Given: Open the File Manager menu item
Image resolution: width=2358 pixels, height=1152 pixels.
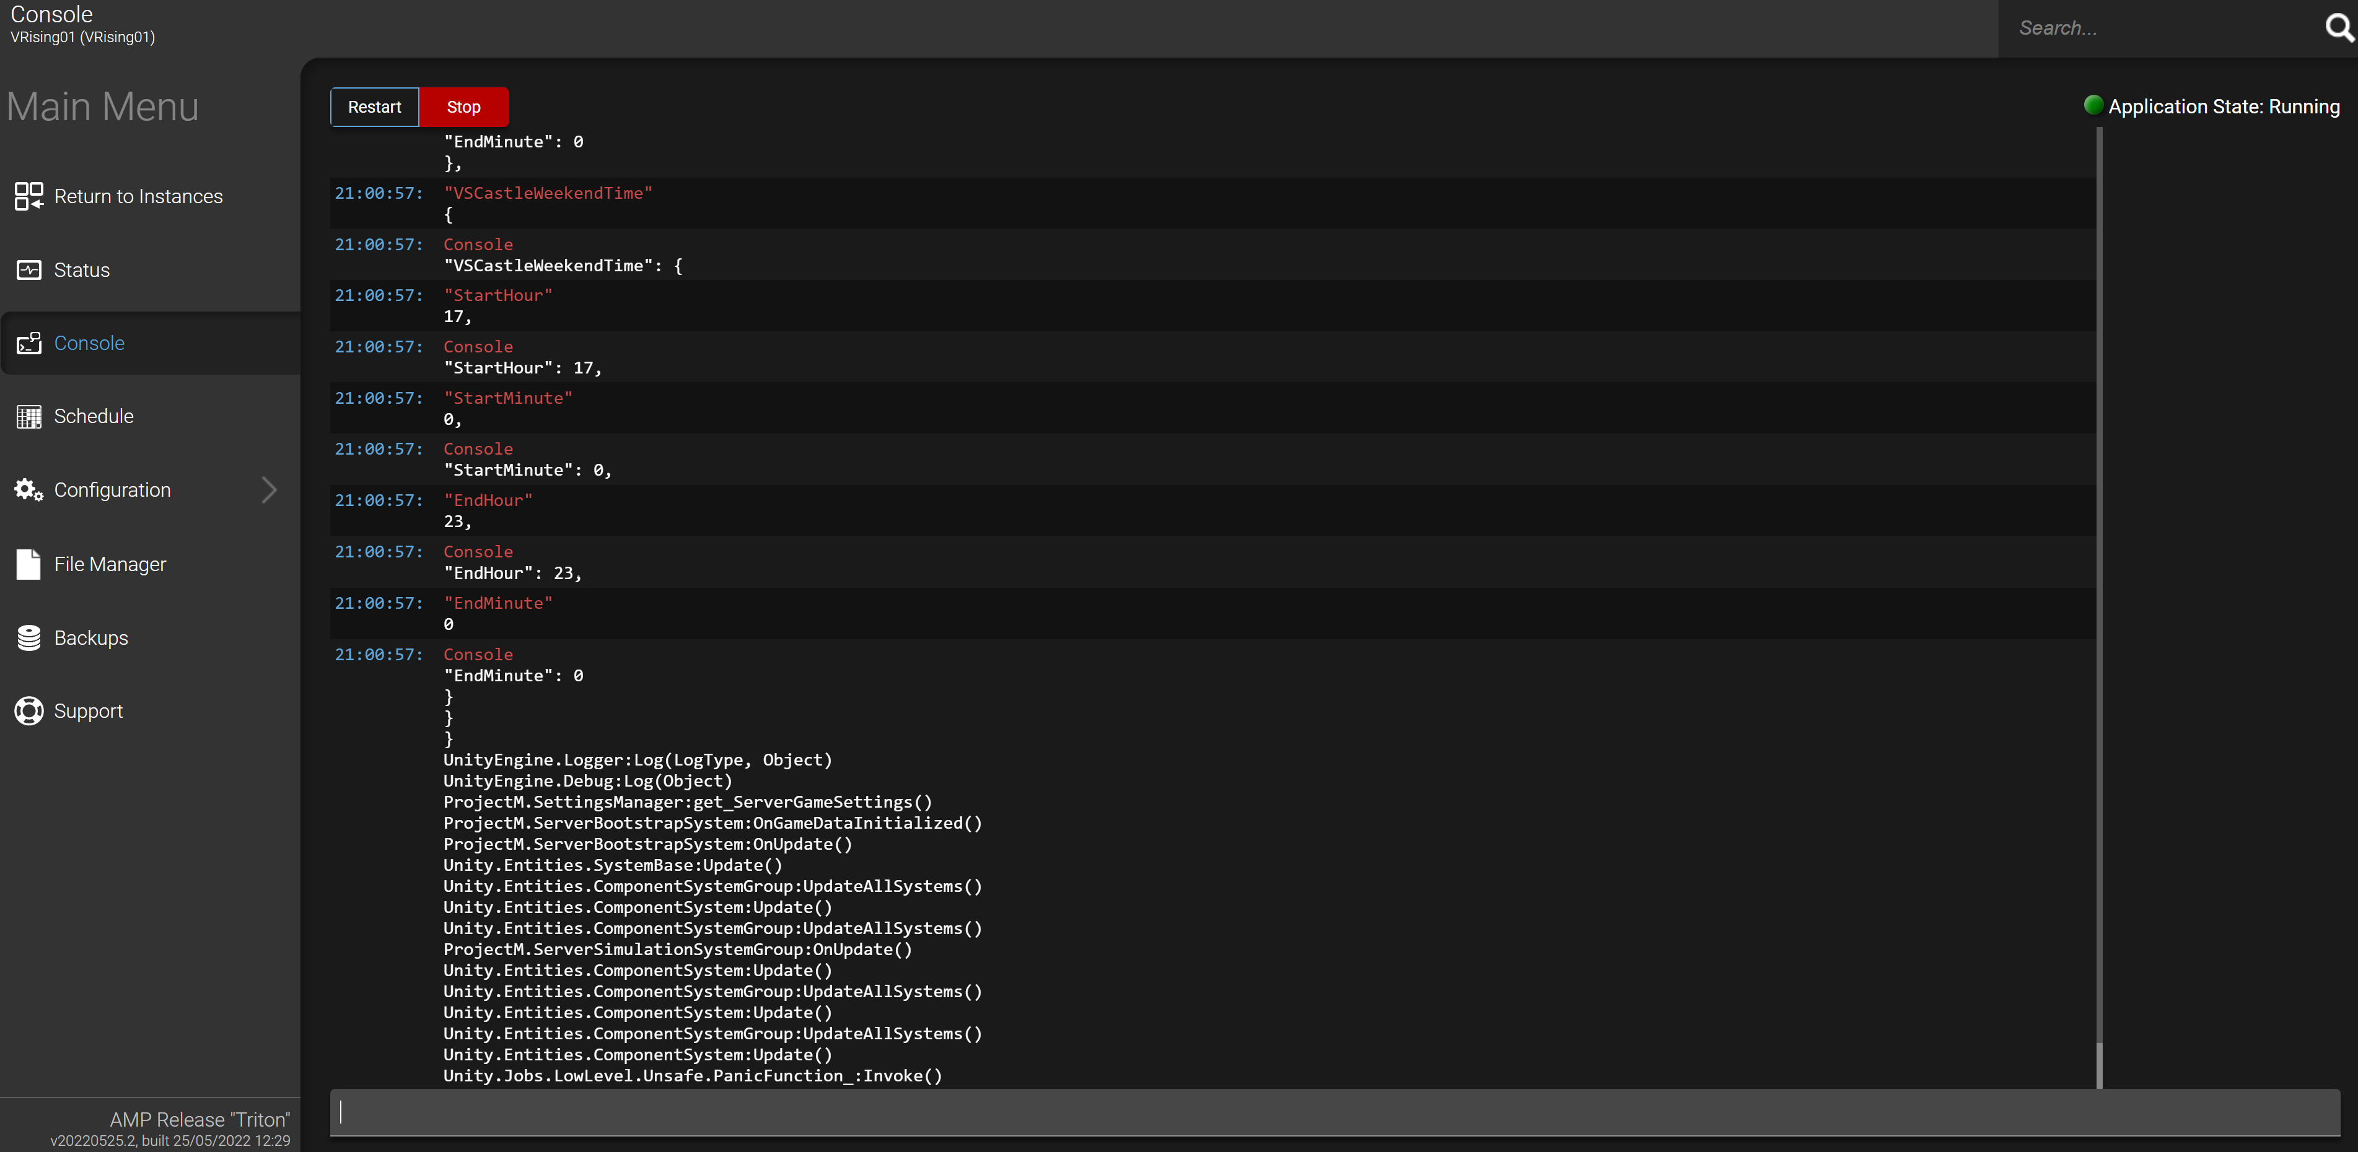Looking at the screenshot, I should [x=150, y=564].
